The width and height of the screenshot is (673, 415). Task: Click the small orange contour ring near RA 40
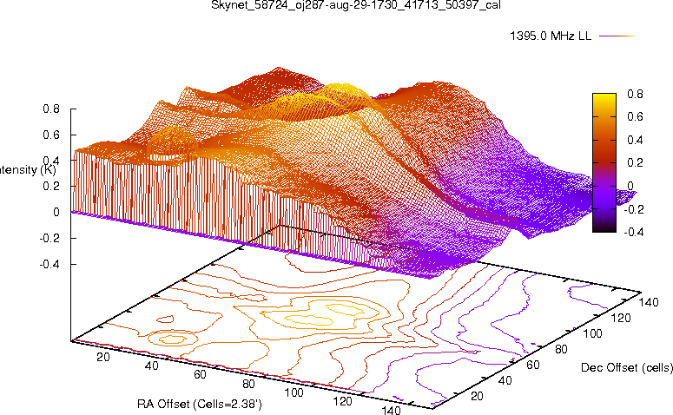tap(173, 339)
